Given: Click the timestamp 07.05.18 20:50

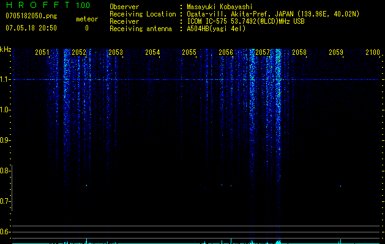Looking at the screenshot, I should tap(31, 28).
